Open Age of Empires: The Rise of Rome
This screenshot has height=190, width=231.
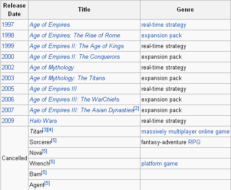(x=75, y=36)
